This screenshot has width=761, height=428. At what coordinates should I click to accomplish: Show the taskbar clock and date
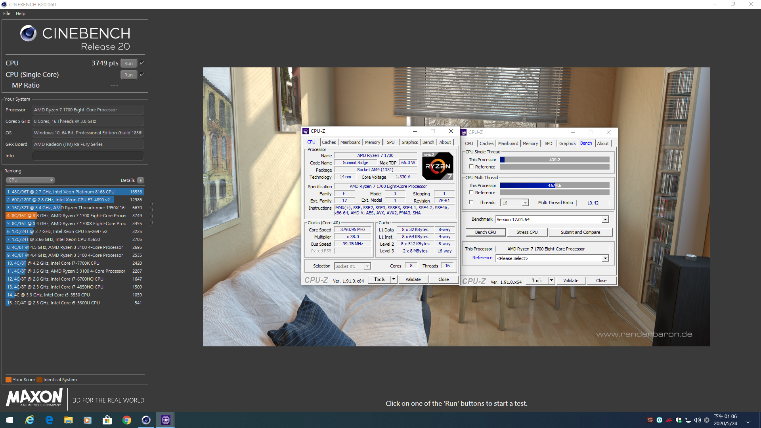click(x=726, y=420)
